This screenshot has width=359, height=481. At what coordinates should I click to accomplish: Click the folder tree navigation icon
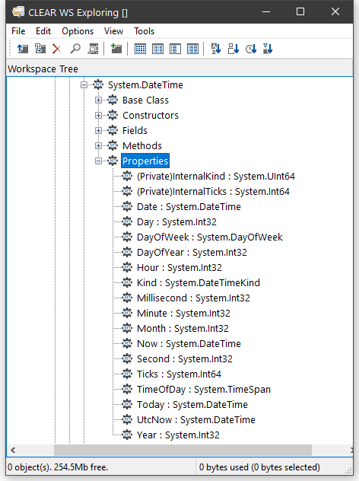40,49
